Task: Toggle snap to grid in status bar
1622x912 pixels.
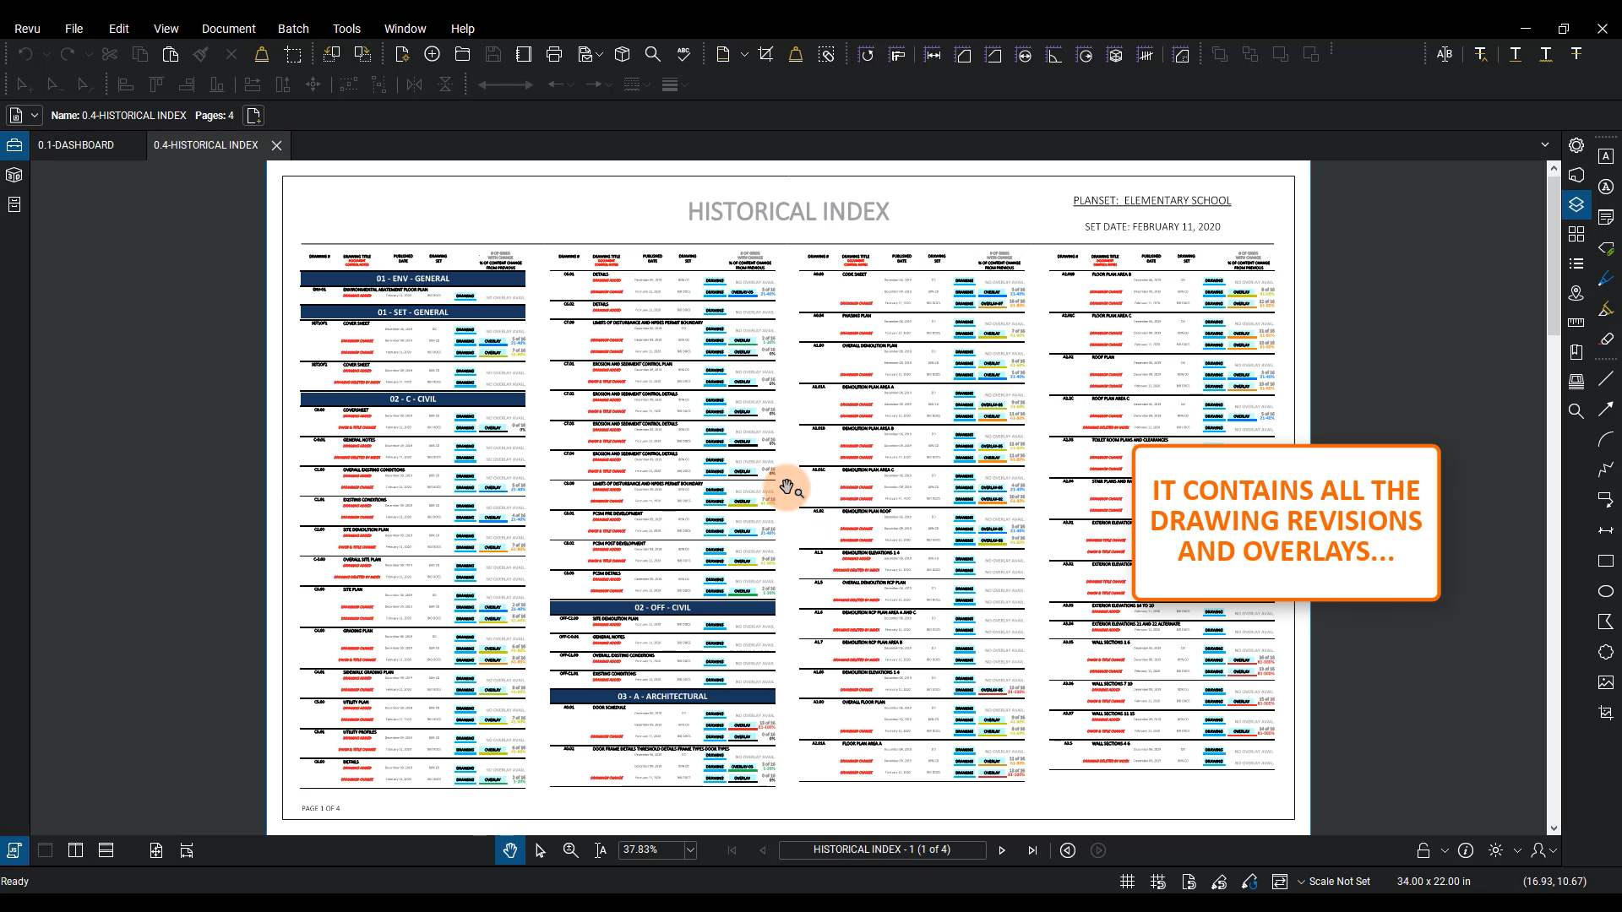Action: 1157,882
